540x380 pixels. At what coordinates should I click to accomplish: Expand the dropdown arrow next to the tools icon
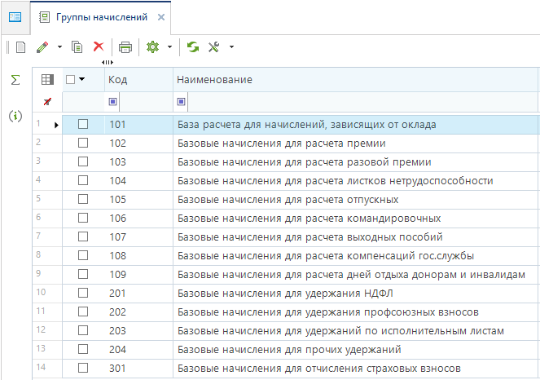[232, 47]
